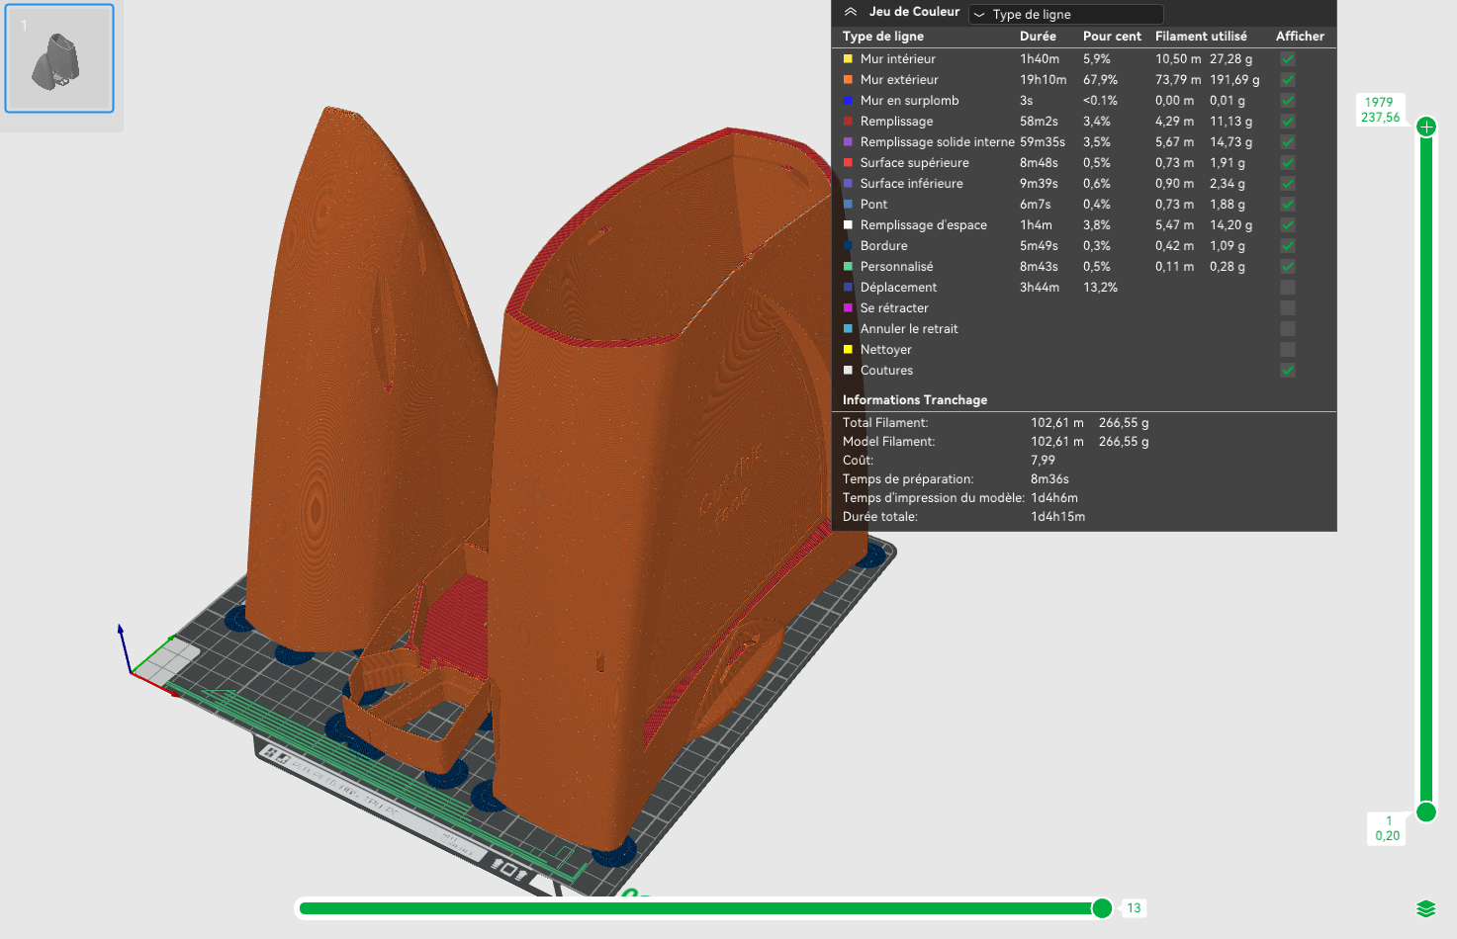Click the Temps de préparation value 8m36s

[x=1049, y=479]
